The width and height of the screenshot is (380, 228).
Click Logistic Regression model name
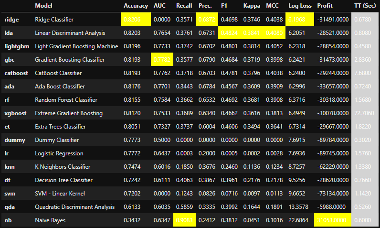tap(59, 153)
